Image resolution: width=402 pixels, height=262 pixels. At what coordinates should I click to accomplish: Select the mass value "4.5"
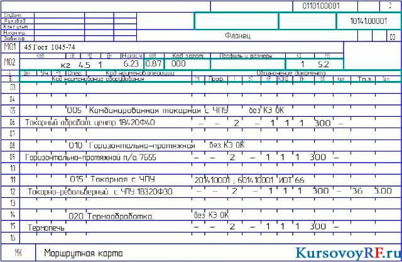(x=84, y=65)
